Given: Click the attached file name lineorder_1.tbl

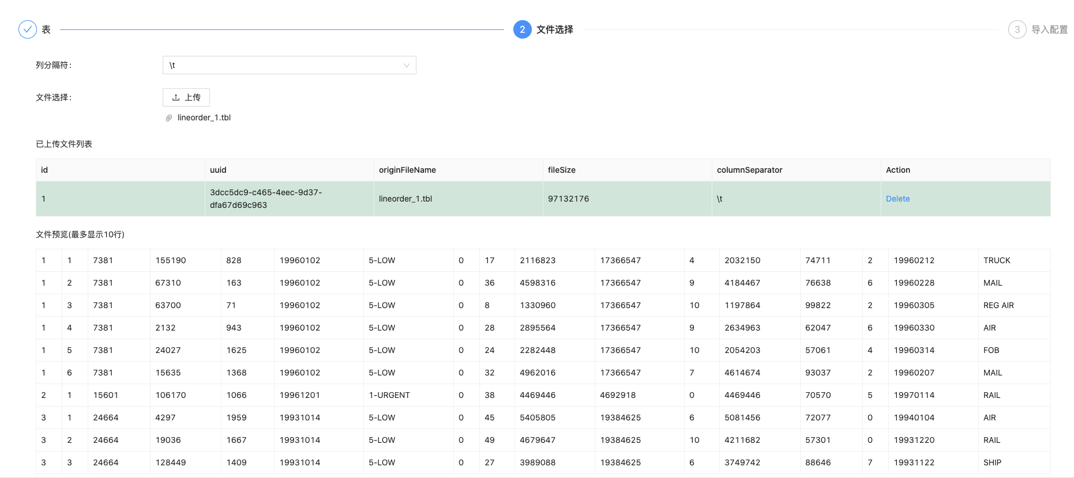Looking at the screenshot, I should tap(204, 117).
